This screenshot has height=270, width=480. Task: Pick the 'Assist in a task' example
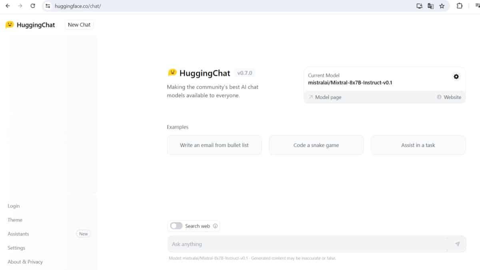418,145
